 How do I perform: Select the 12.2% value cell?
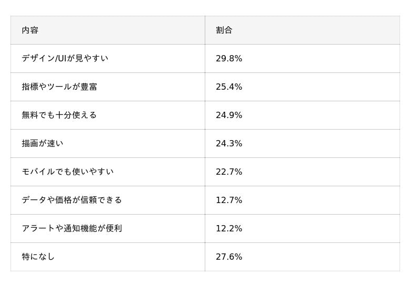pos(229,229)
